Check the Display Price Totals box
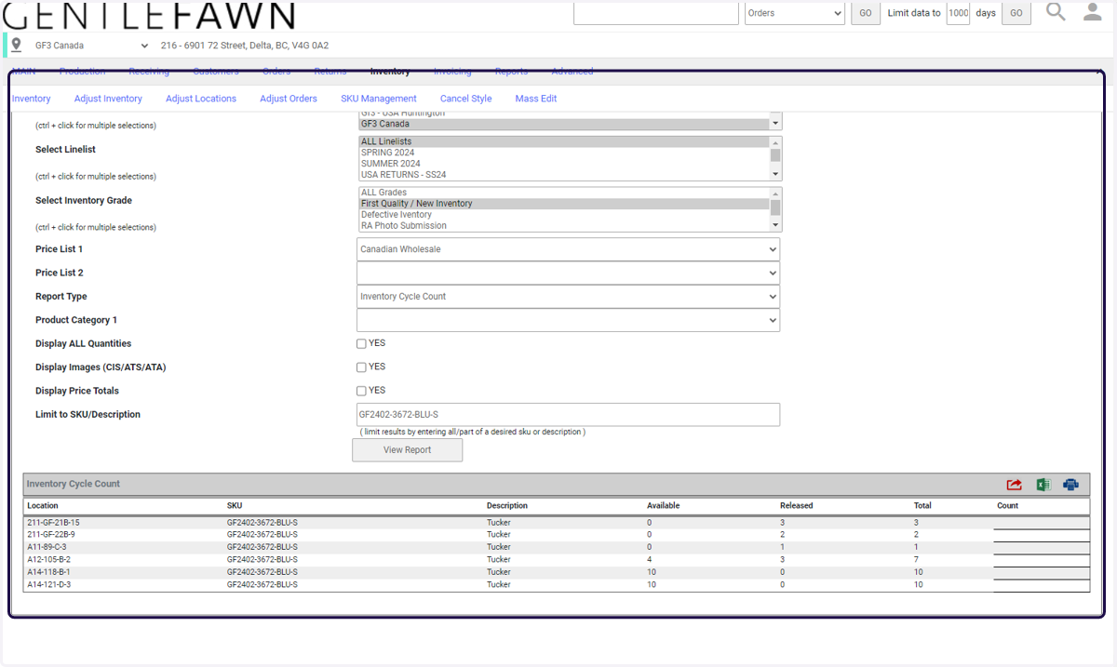The width and height of the screenshot is (1117, 667). tap(361, 391)
